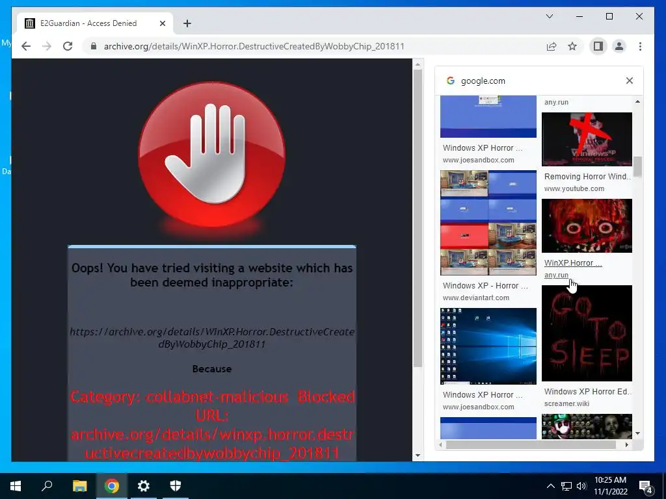Toggle the Chrome side panel
666x499 pixels.
[x=598, y=46]
